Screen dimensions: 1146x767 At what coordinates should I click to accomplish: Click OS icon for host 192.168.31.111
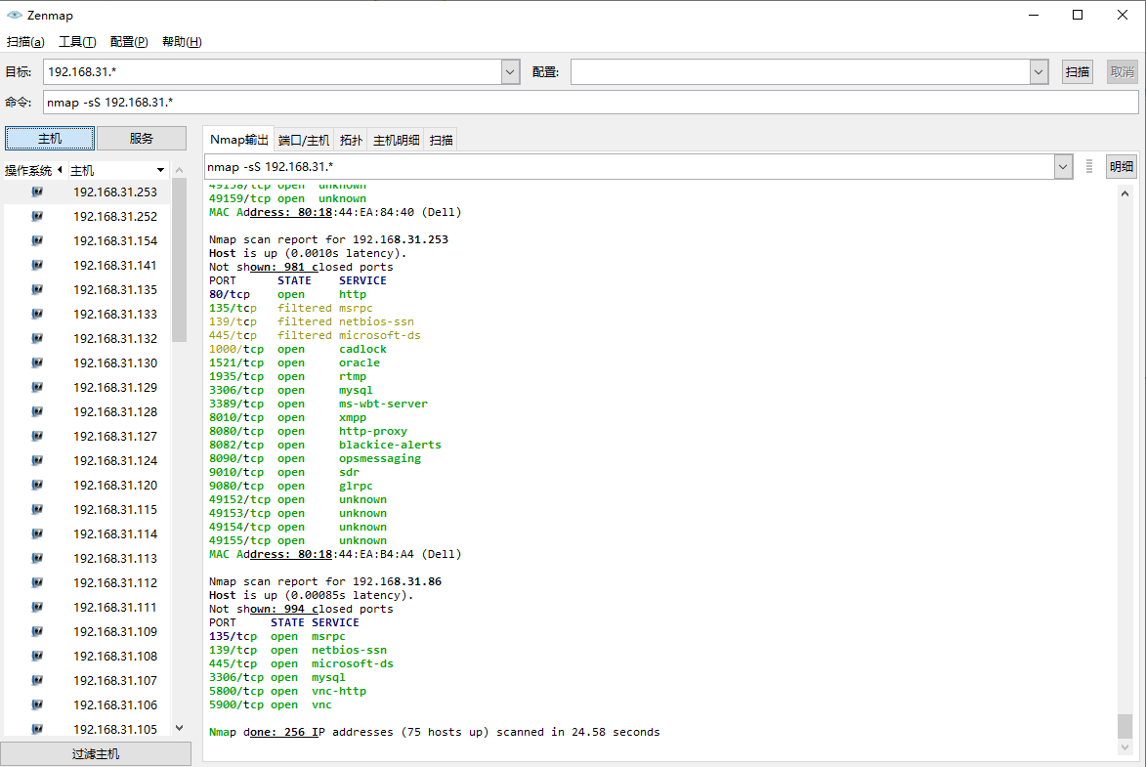coord(37,608)
